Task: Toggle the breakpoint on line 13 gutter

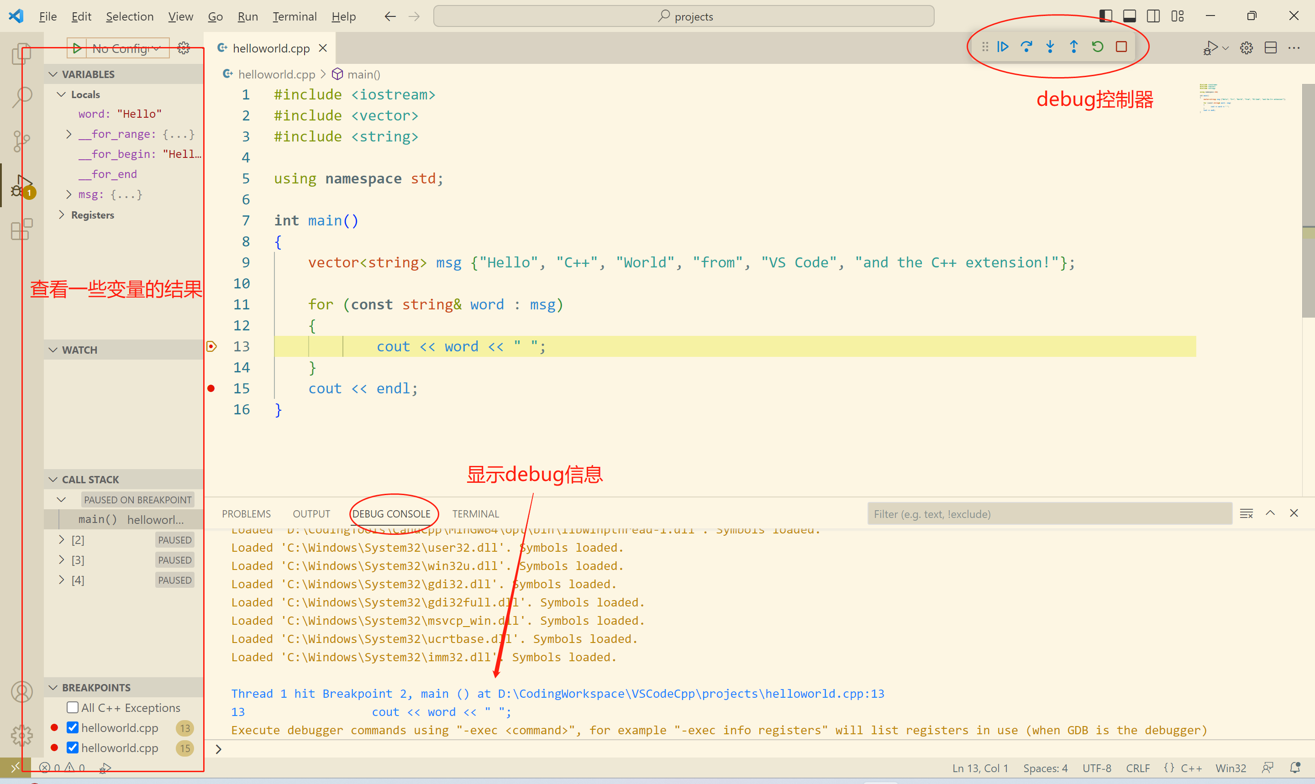Action: (x=211, y=346)
